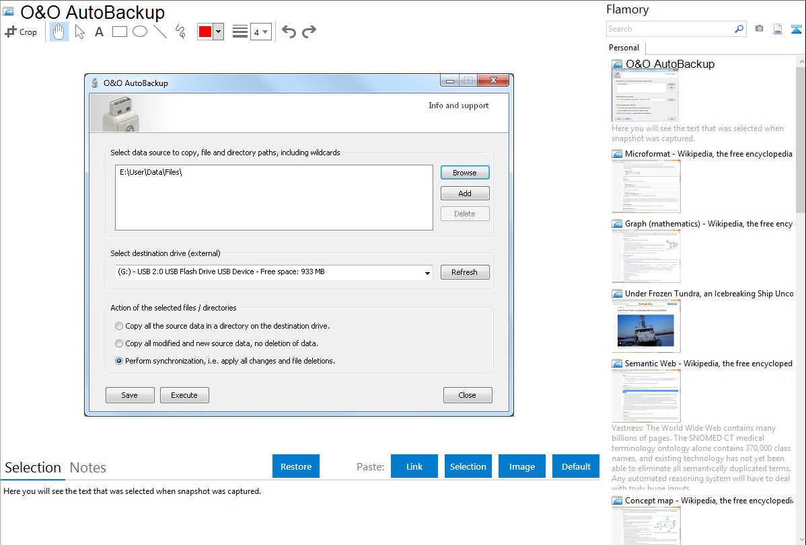
Task: Click the Close button in the dialog
Action: [468, 395]
